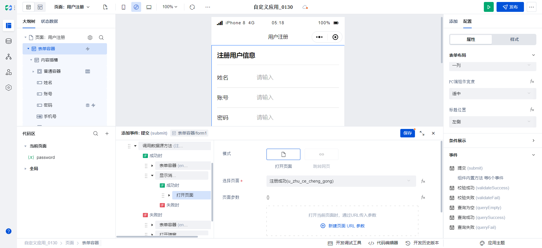Open the 100% zoom dropdown
542x248 pixels.
coord(170,7)
